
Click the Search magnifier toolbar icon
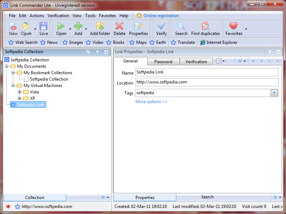[x=181, y=29]
